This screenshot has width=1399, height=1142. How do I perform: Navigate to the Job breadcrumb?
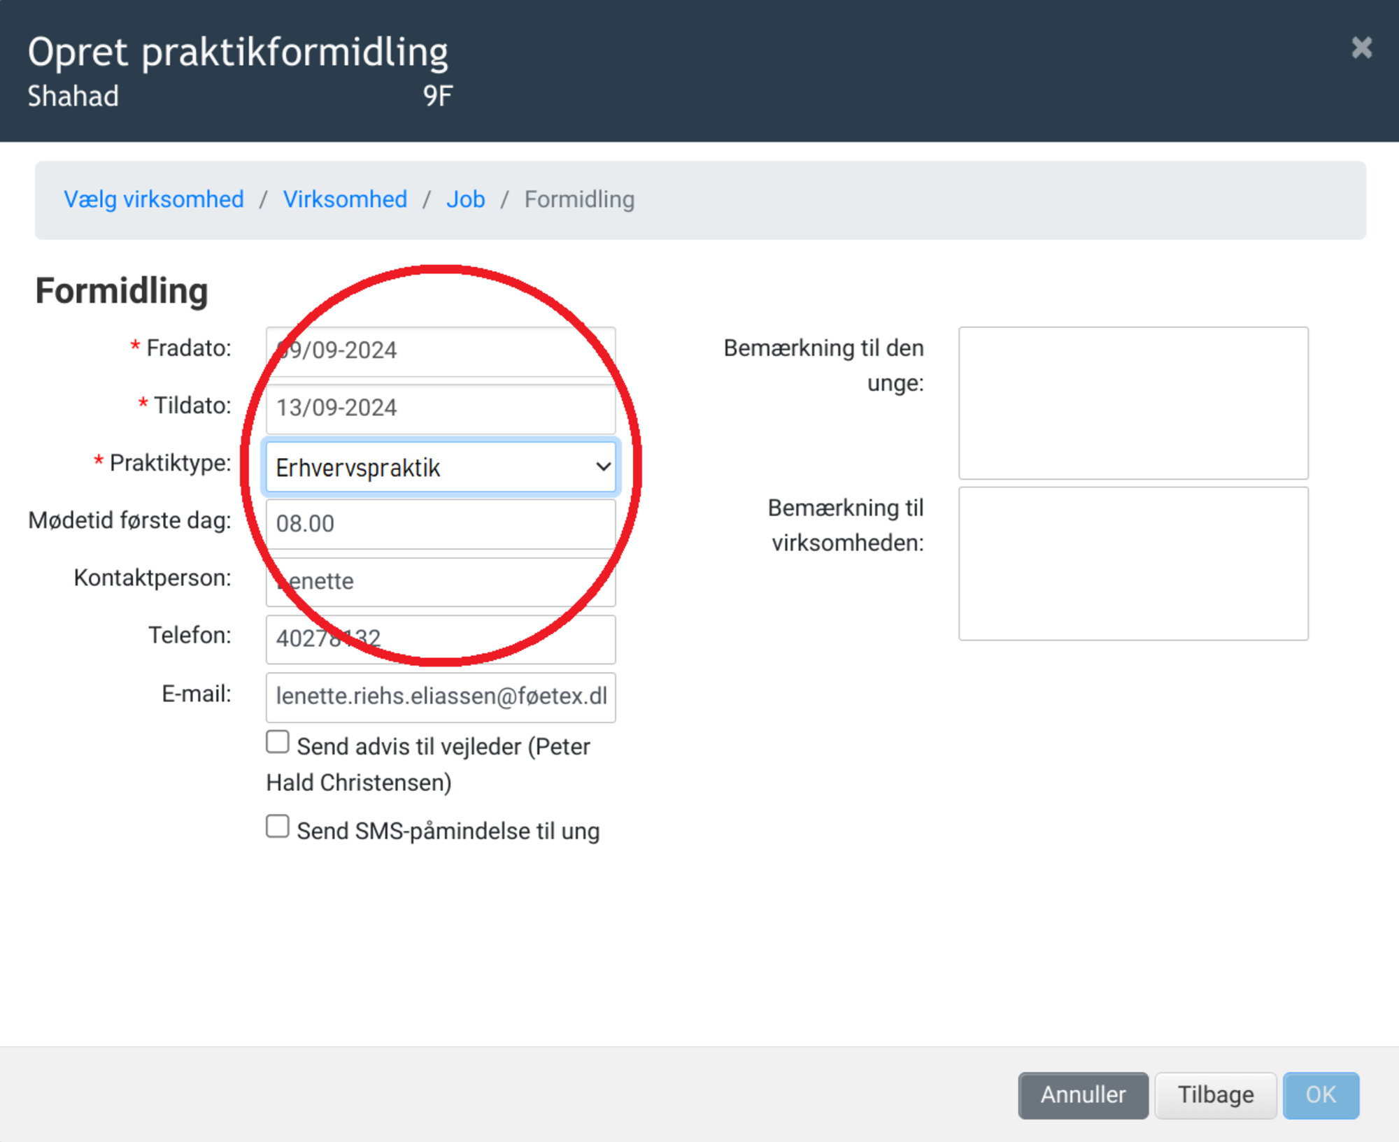click(465, 199)
